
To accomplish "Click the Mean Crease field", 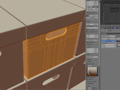I will 92,9.
